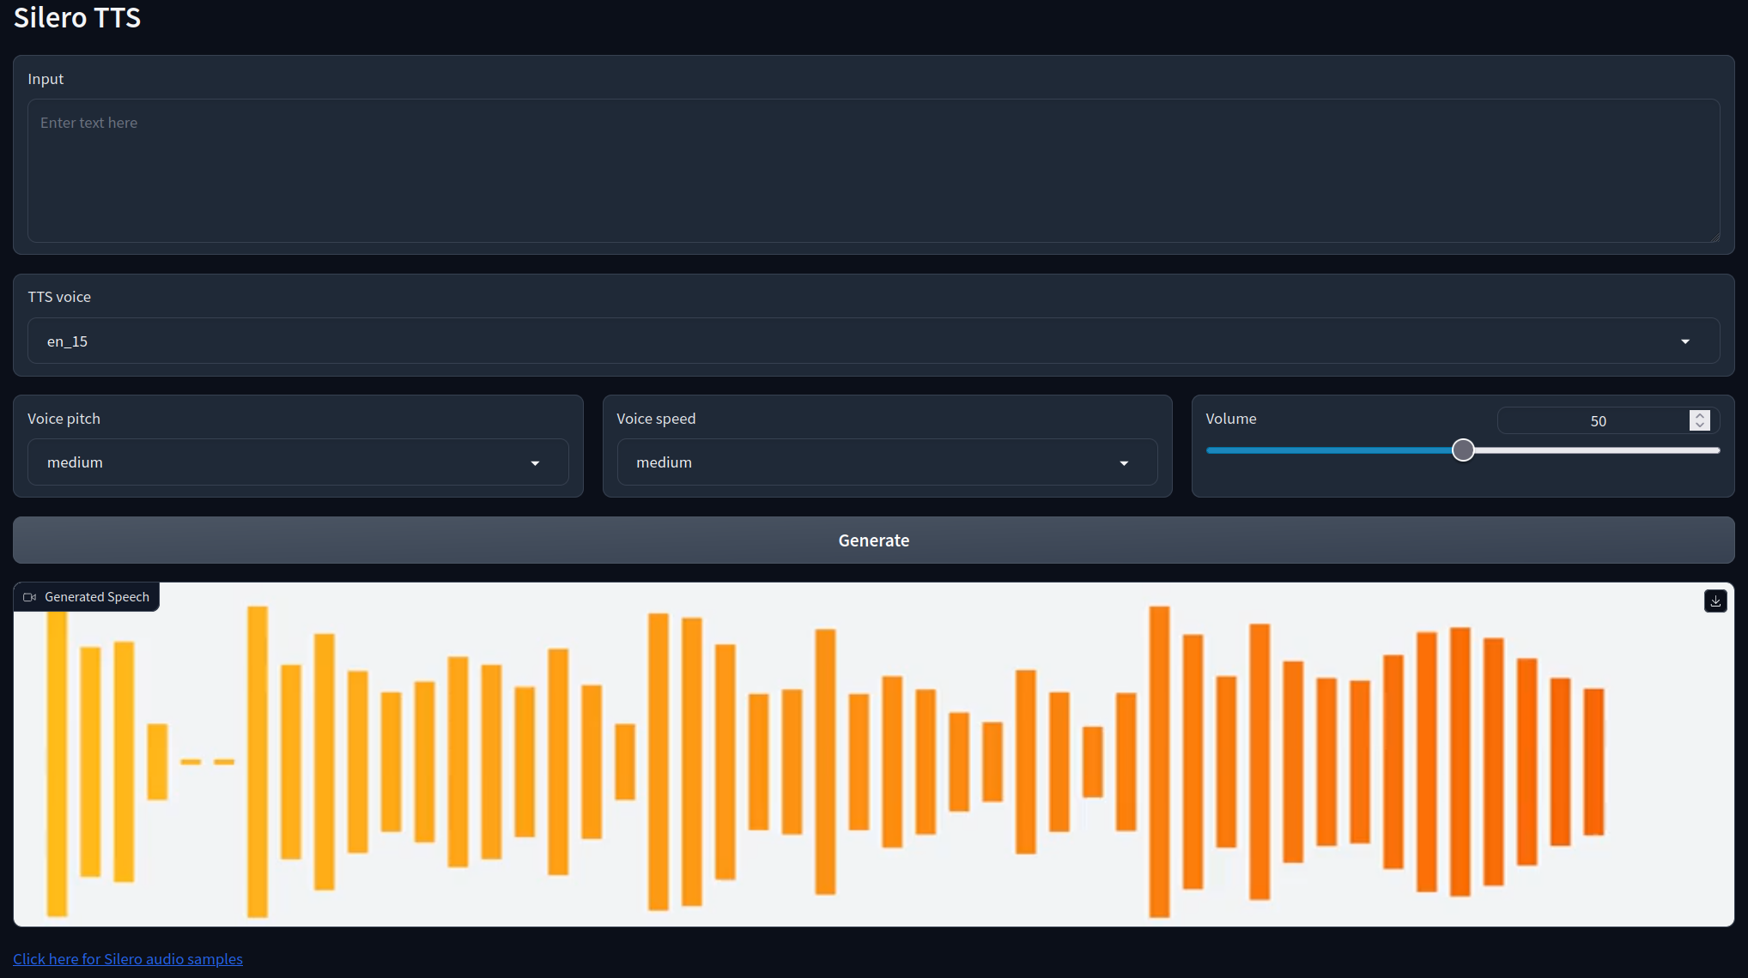1748x978 pixels.
Task: Click the volume increment up arrow
Action: [1700, 415]
